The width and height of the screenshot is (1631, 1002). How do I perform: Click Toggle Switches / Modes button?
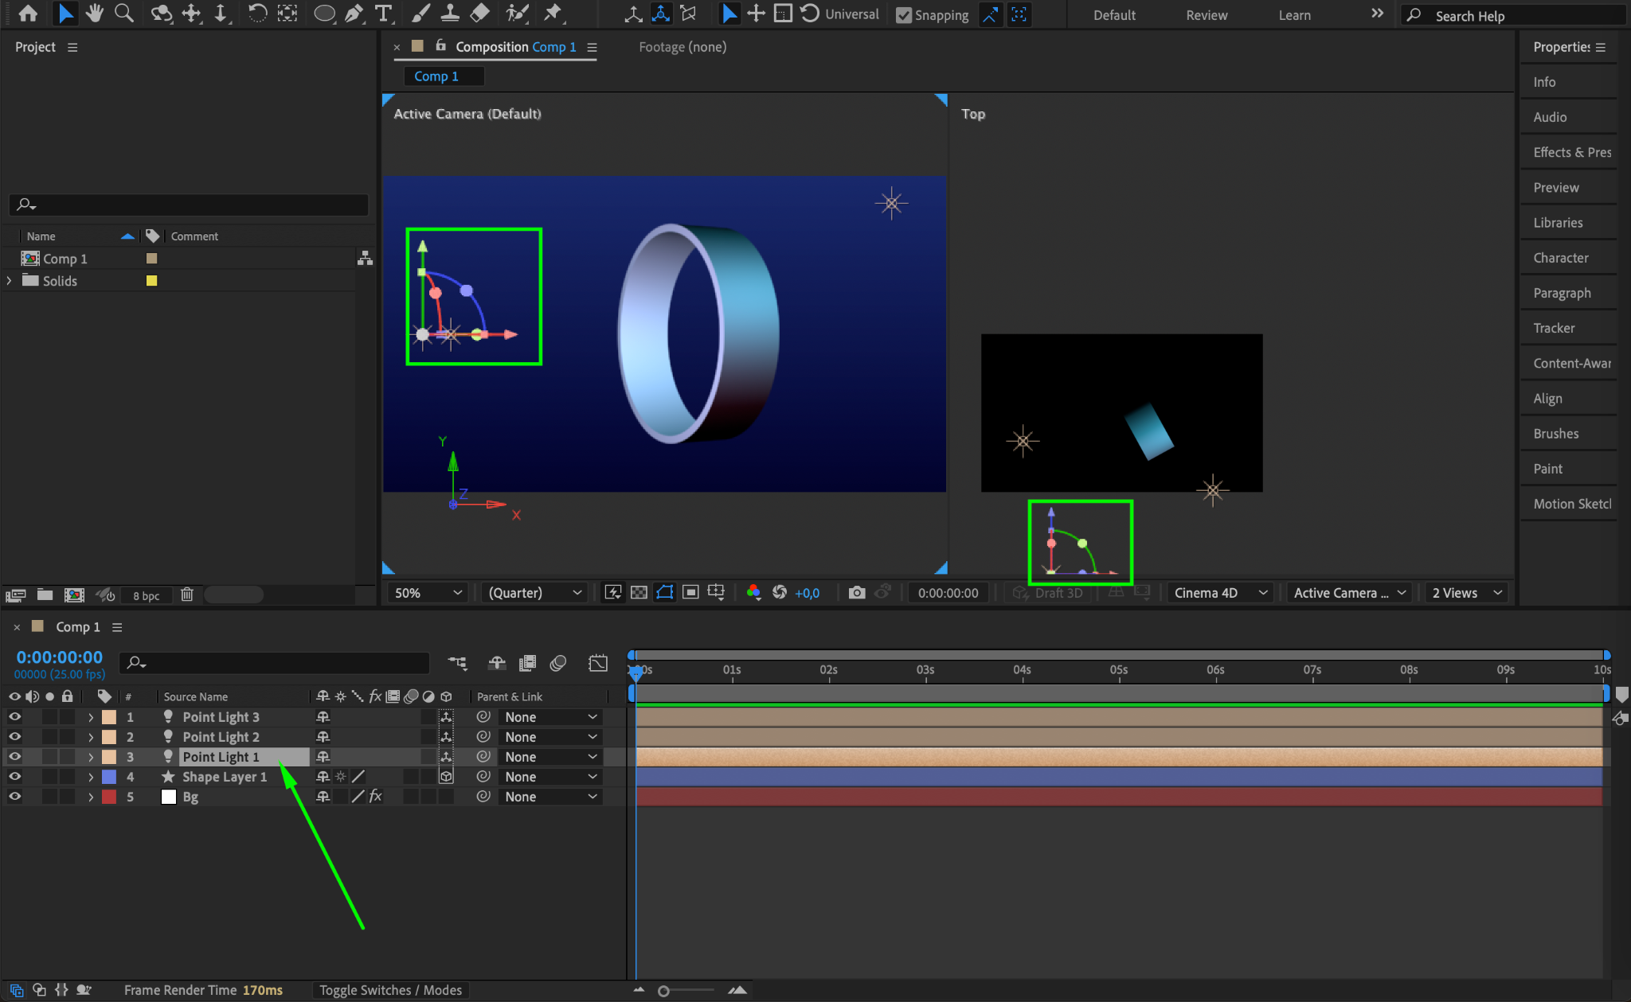[x=390, y=989]
